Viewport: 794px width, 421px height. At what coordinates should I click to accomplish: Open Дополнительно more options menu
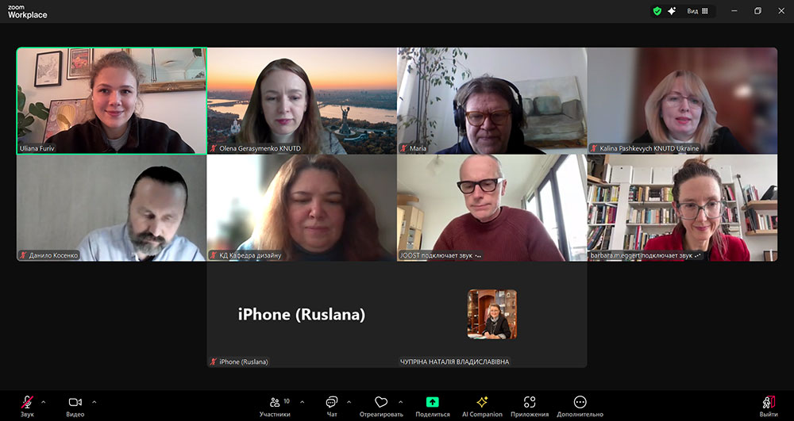click(580, 406)
